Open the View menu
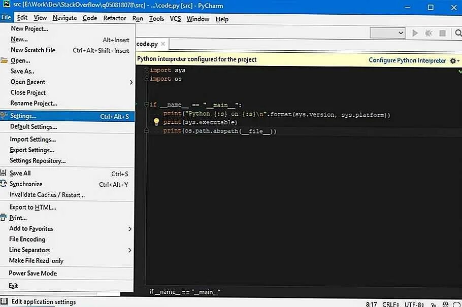Viewport: 462px width, 307px height. coord(40,18)
